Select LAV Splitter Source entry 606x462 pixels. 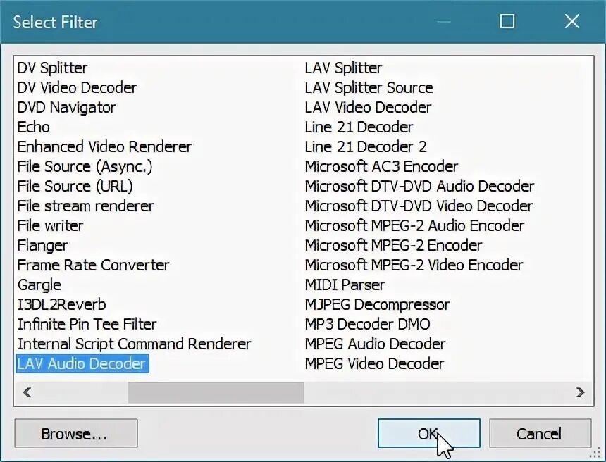click(369, 88)
